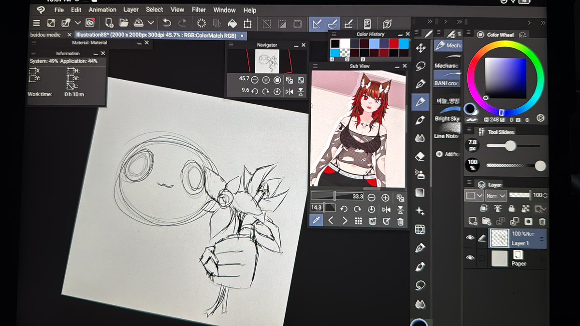This screenshot has height=326, width=580.
Task: Open Clip Studio with the spiral icon
Action: [90, 23]
